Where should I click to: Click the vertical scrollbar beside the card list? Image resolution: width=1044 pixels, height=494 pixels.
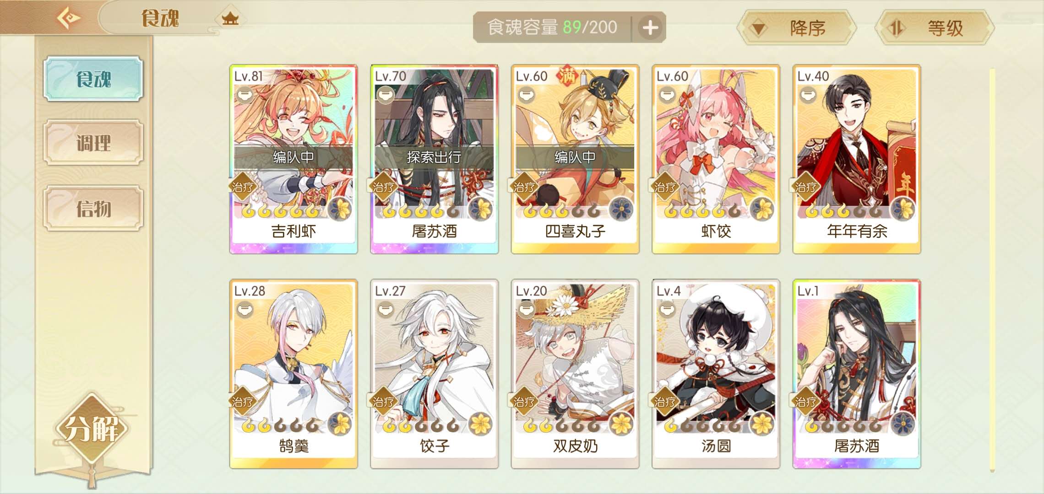point(992,270)
